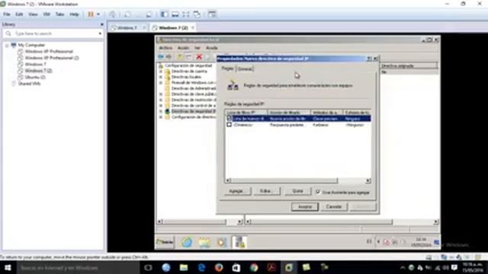Select Configuración de seguridad root node
Viewport: 488px width, 274px height.
point(188,65)
